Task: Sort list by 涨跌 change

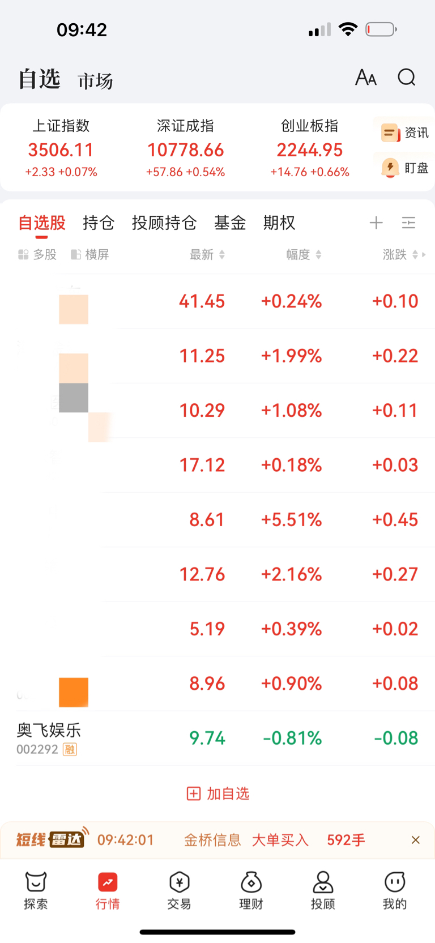Action: 400,255
